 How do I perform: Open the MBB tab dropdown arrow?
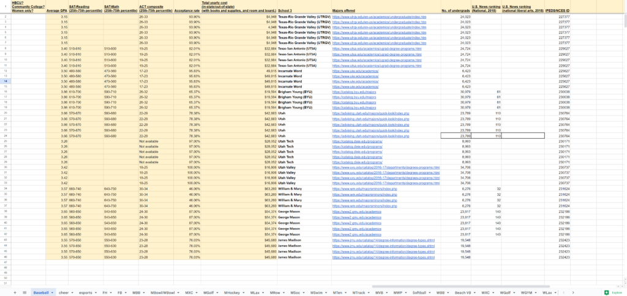[x=144, y=293]
